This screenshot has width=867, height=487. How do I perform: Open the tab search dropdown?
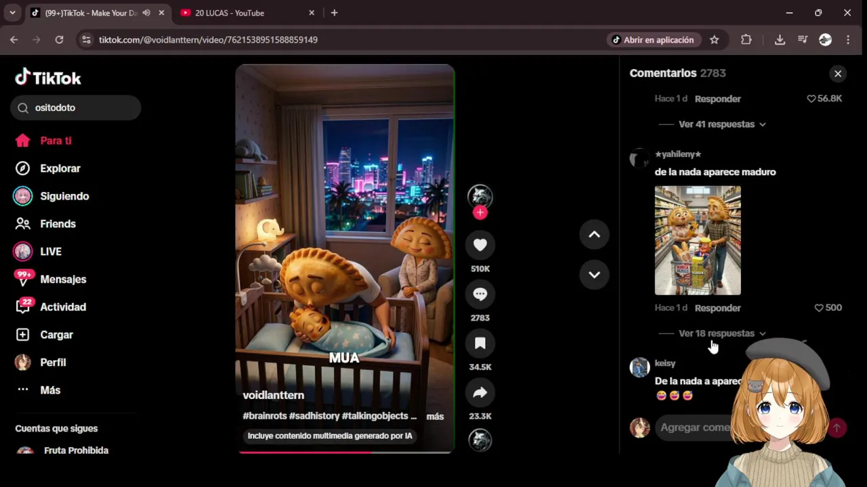click(x=12, y=13)
